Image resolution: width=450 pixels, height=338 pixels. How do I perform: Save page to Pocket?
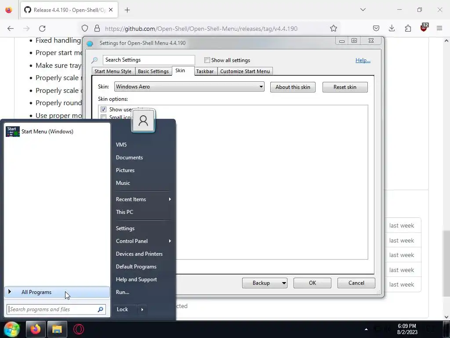(376, 28)
